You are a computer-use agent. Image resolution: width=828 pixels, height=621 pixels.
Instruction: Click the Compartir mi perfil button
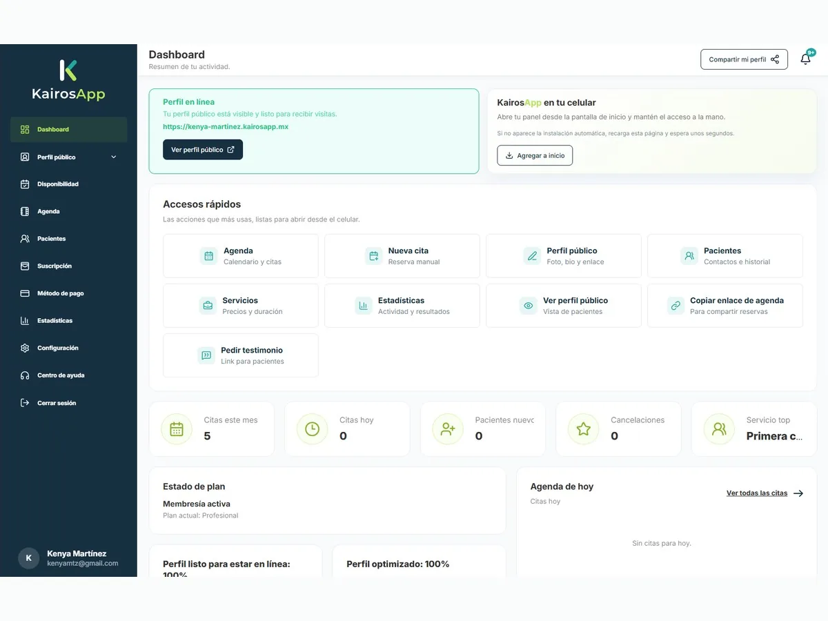744,59
